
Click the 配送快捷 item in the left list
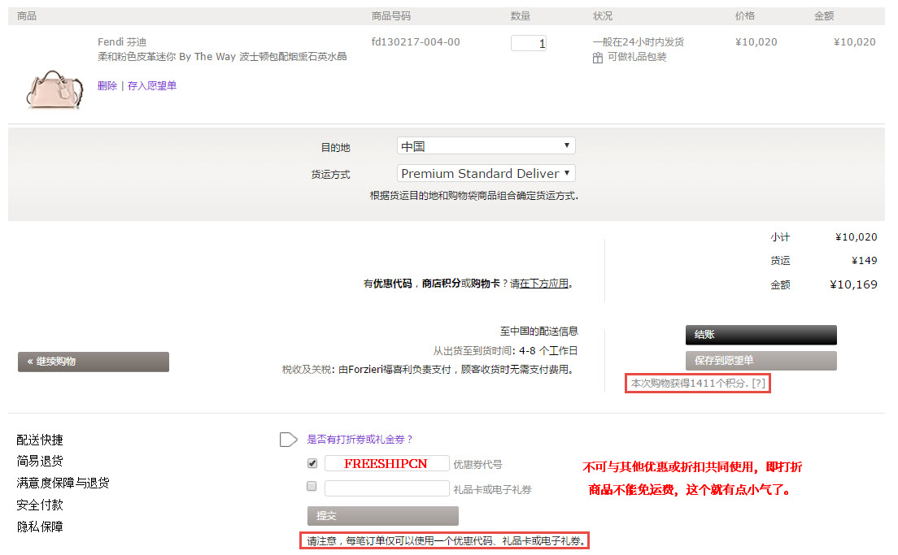[40, 440]
